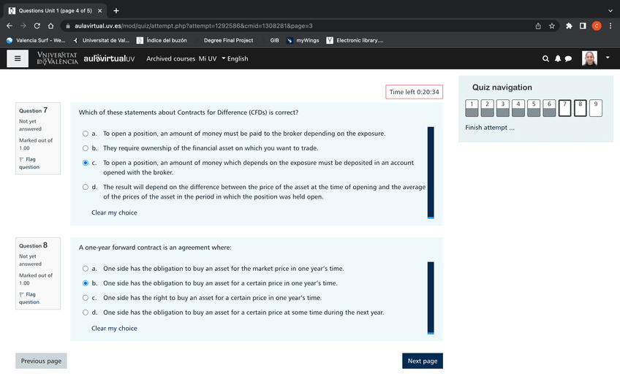The image size is (620, 387).
Task: Go to the Next page
Action: coord(422,361)
